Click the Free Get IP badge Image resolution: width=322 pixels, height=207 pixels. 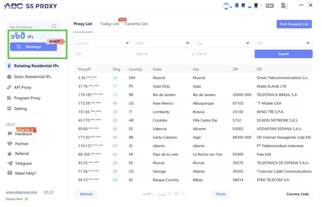[x=26, y=130]
